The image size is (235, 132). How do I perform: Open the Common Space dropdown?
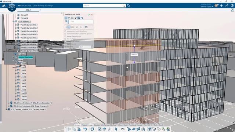coord(206,7)
